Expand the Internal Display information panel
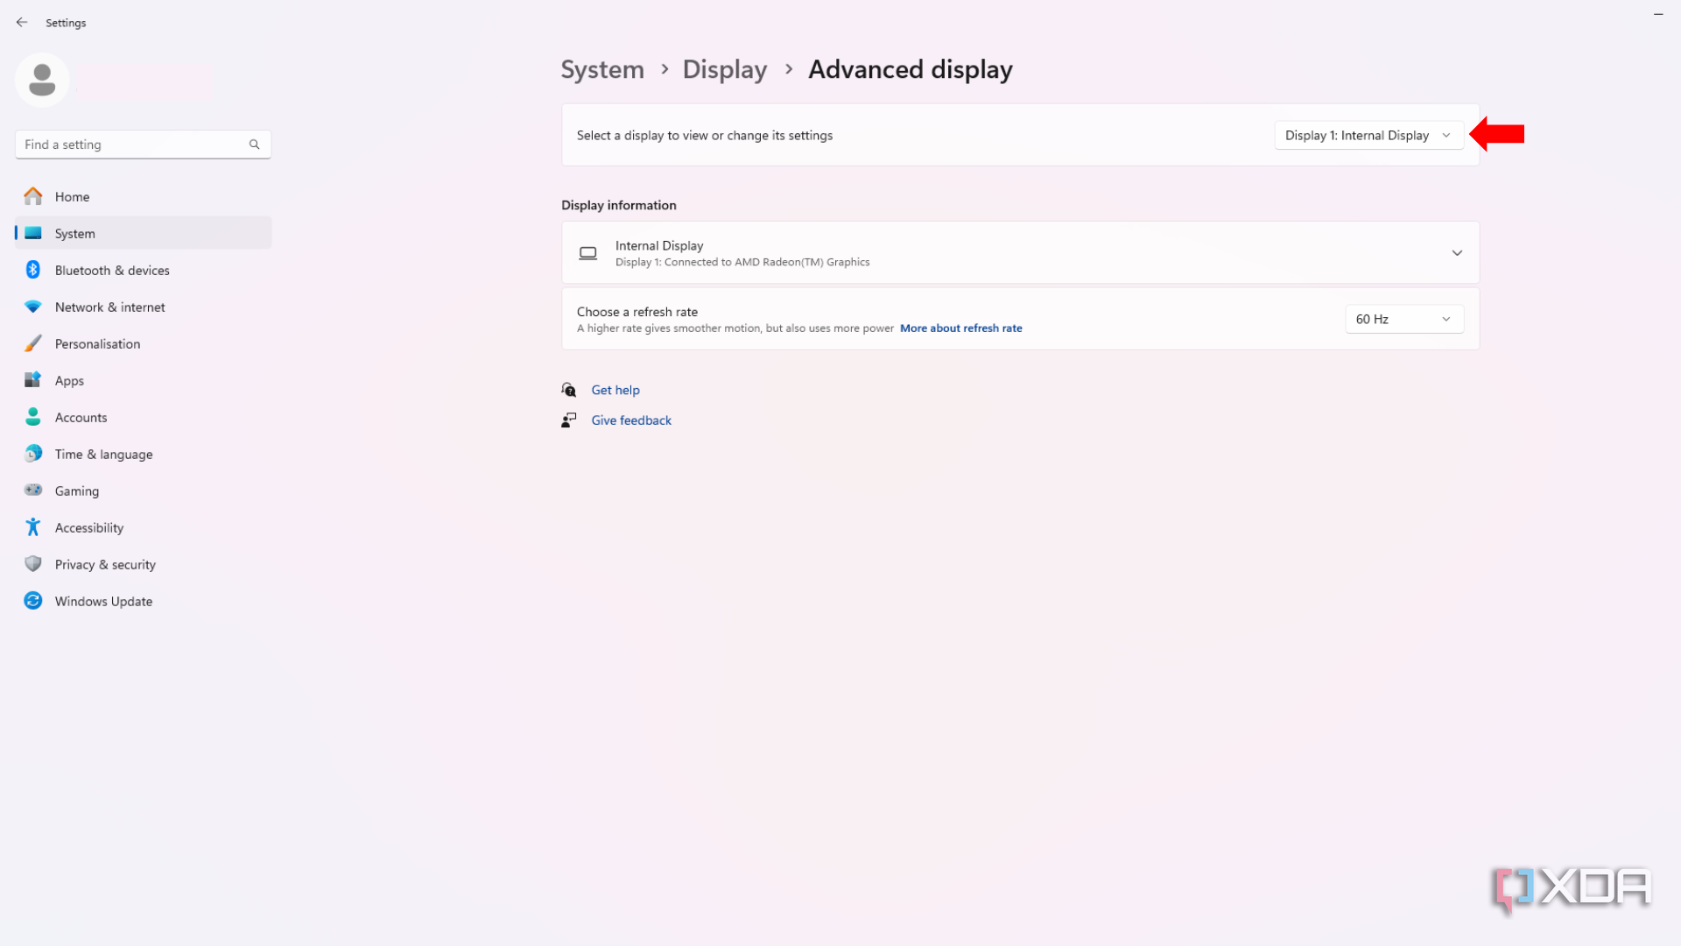 (x=1457, y=252)
